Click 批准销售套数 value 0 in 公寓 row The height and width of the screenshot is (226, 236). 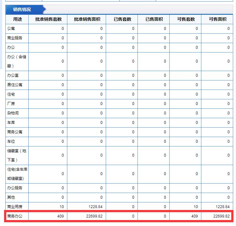(x=63, y=29)
